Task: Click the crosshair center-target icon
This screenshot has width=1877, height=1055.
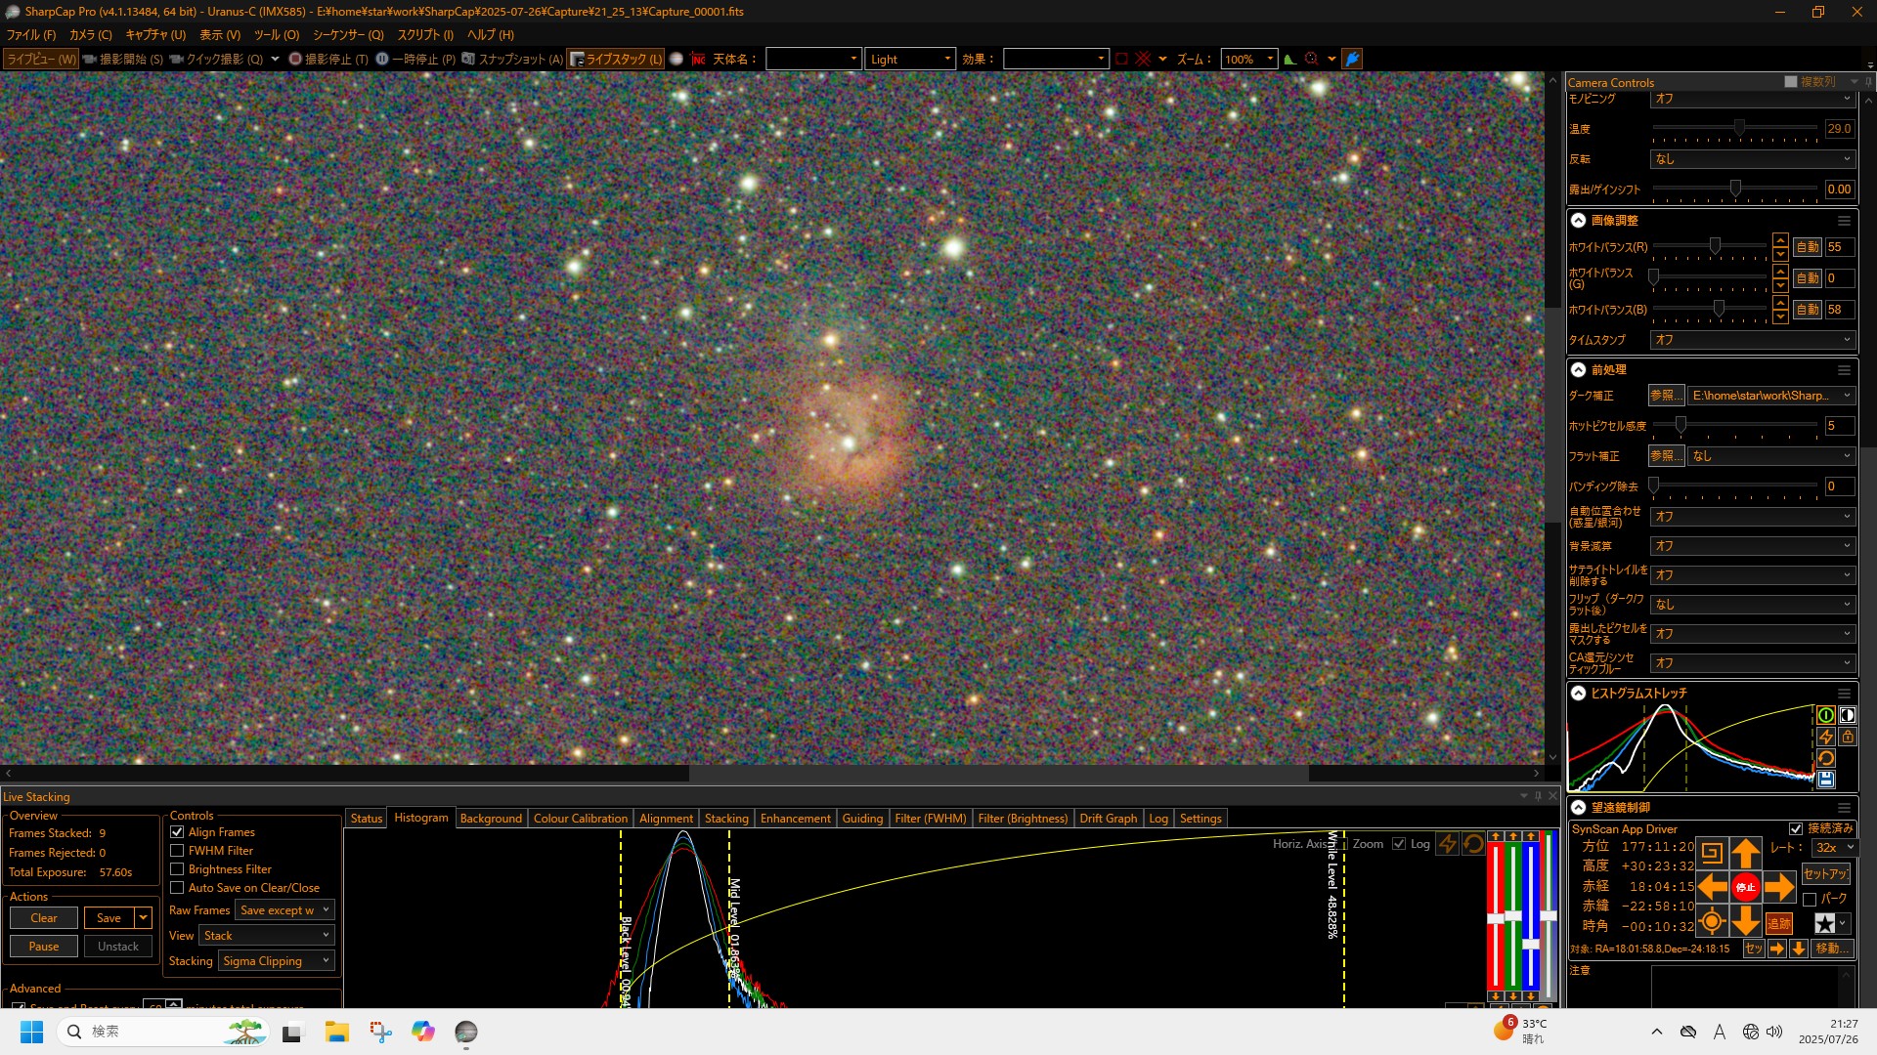Action: [1711, 922]
